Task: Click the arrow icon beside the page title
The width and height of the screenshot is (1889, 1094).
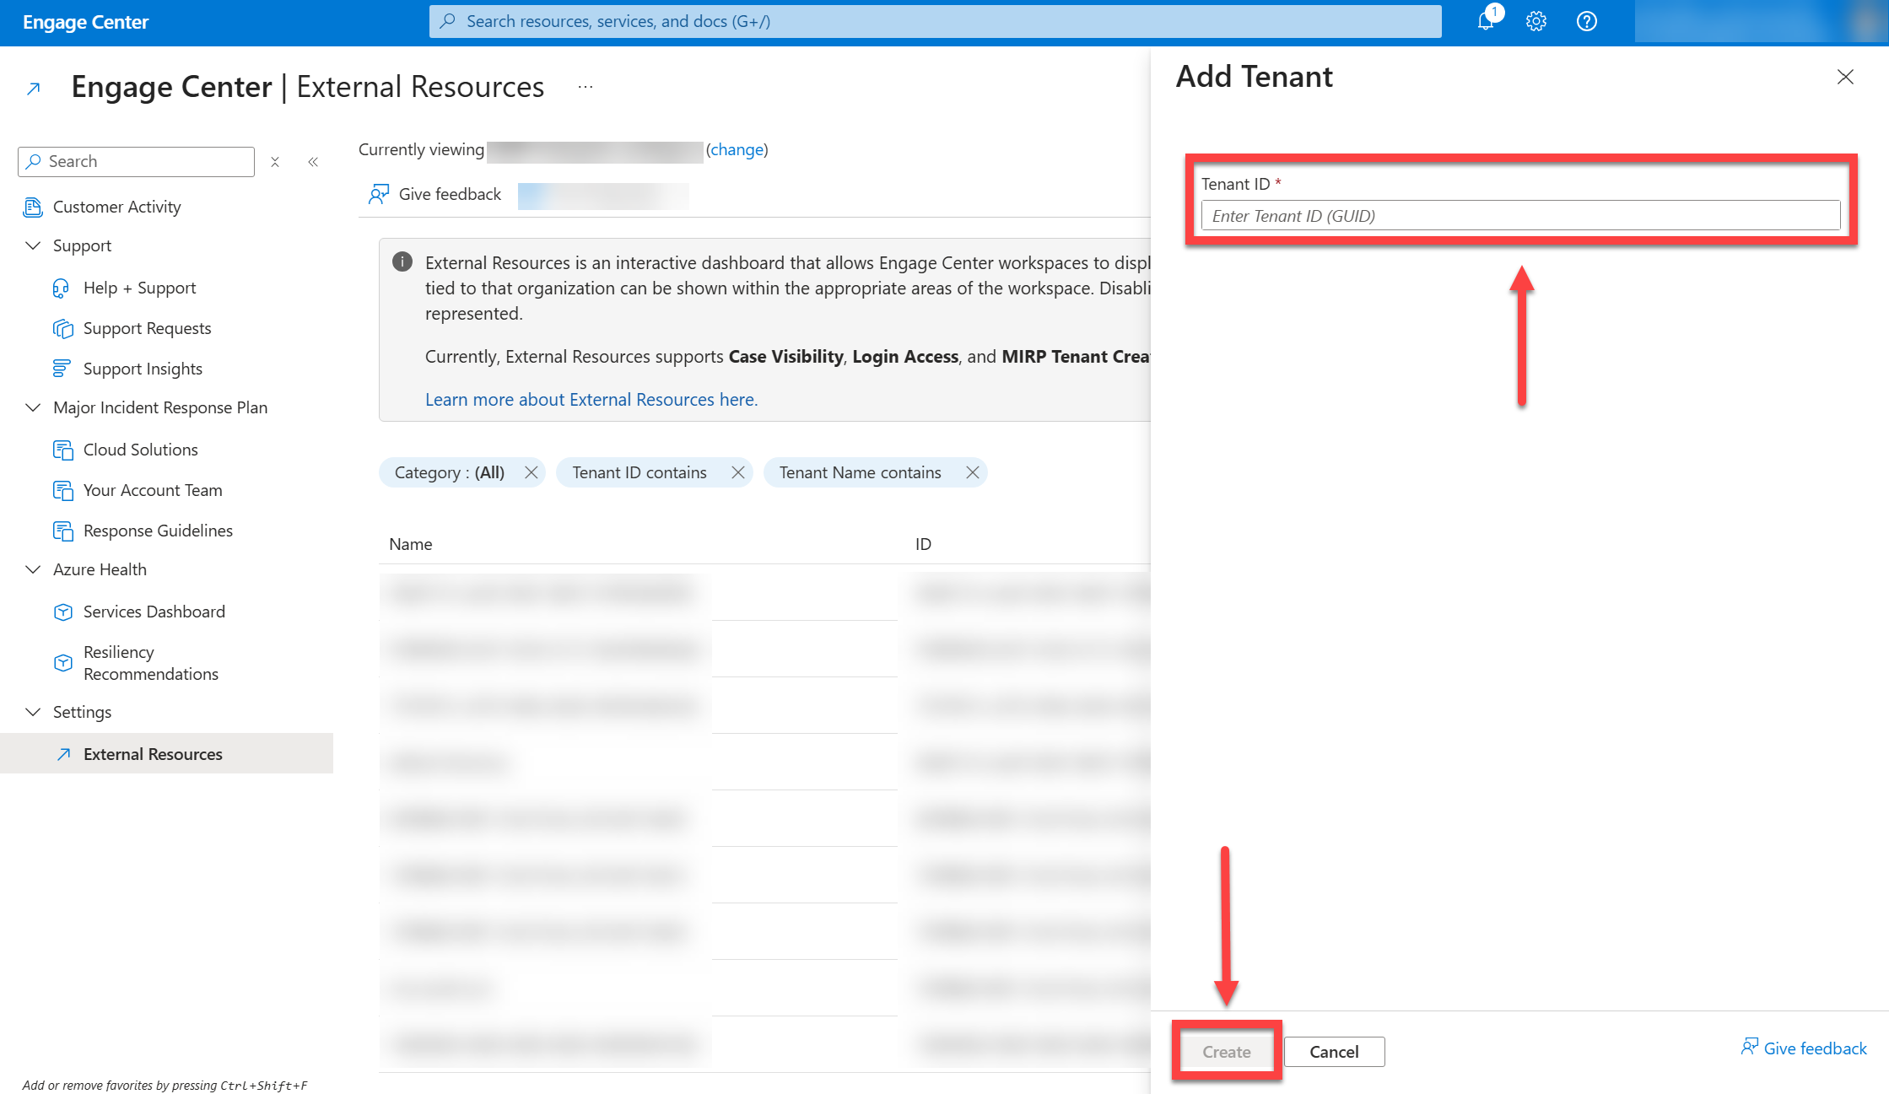Action: 34,89
